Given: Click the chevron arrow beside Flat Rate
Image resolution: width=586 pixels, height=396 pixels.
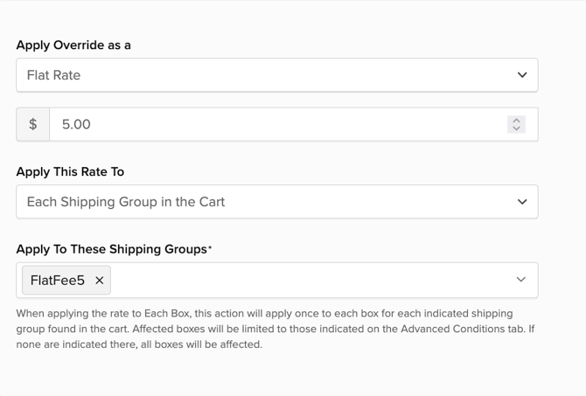Looking at the screenshot, I should click(522, 75).
